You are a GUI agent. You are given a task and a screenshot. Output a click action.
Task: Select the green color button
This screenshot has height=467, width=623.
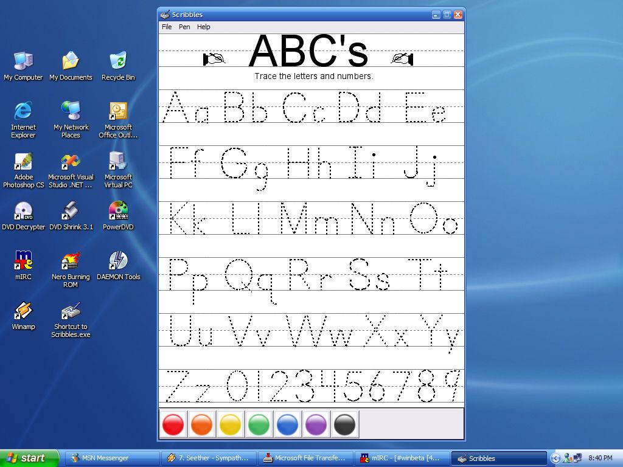tap(259, 424)
